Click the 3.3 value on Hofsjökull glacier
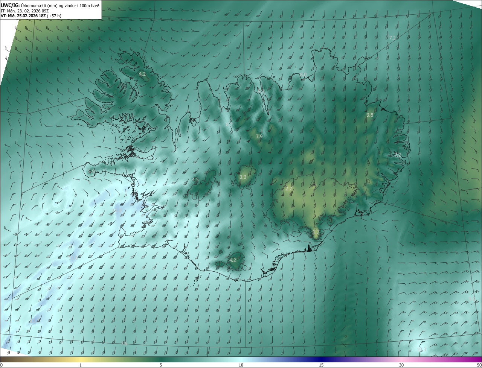482x368 pixels. pos(243,177)
